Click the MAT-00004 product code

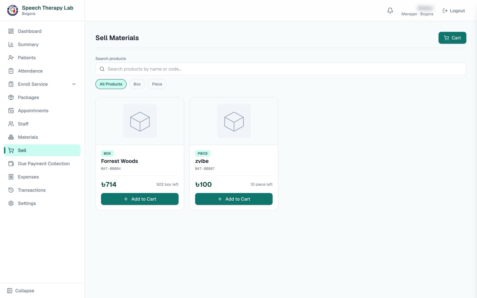[111, 168]
